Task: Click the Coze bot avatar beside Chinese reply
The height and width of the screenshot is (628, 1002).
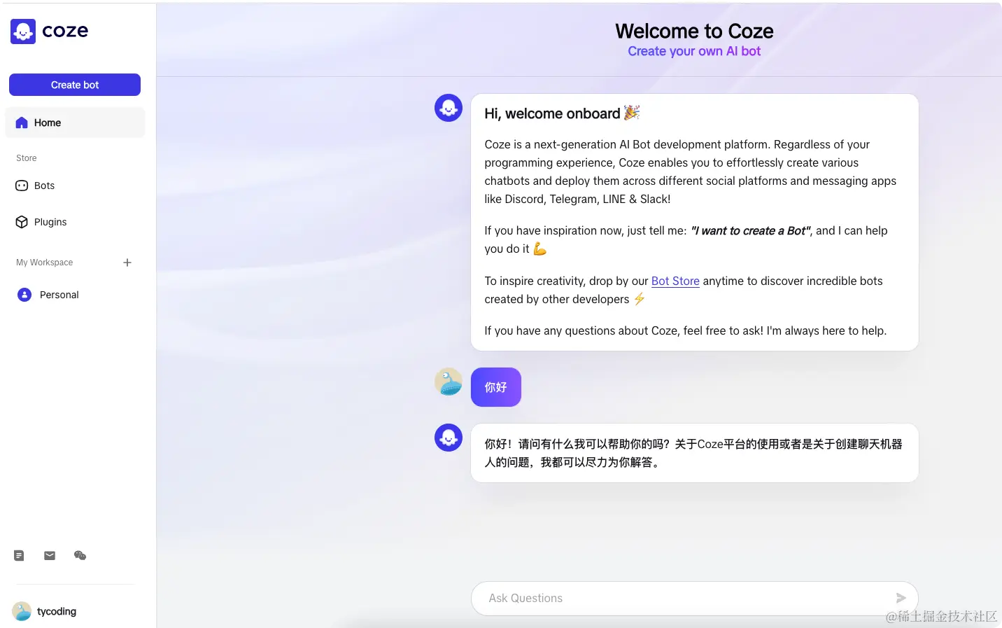Action: tap(449, 438)
